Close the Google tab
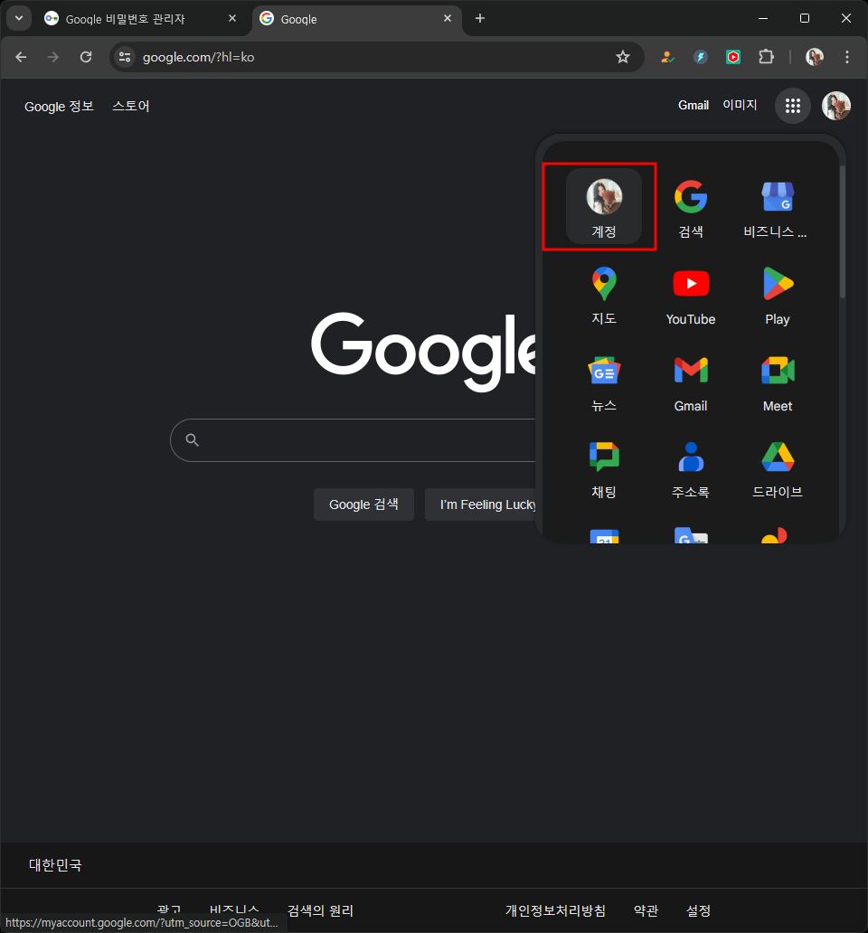868x933 pixels. [x=448, y=18]
